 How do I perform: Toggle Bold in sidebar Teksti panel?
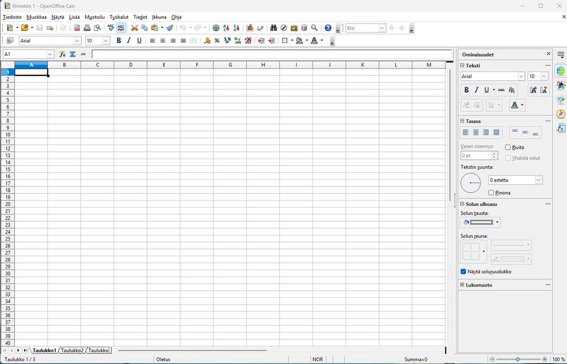point(467,90)
